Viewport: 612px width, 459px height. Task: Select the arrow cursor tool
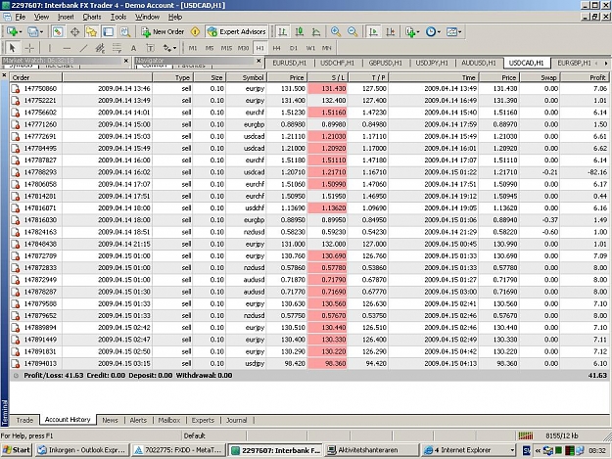click(12, 48)
